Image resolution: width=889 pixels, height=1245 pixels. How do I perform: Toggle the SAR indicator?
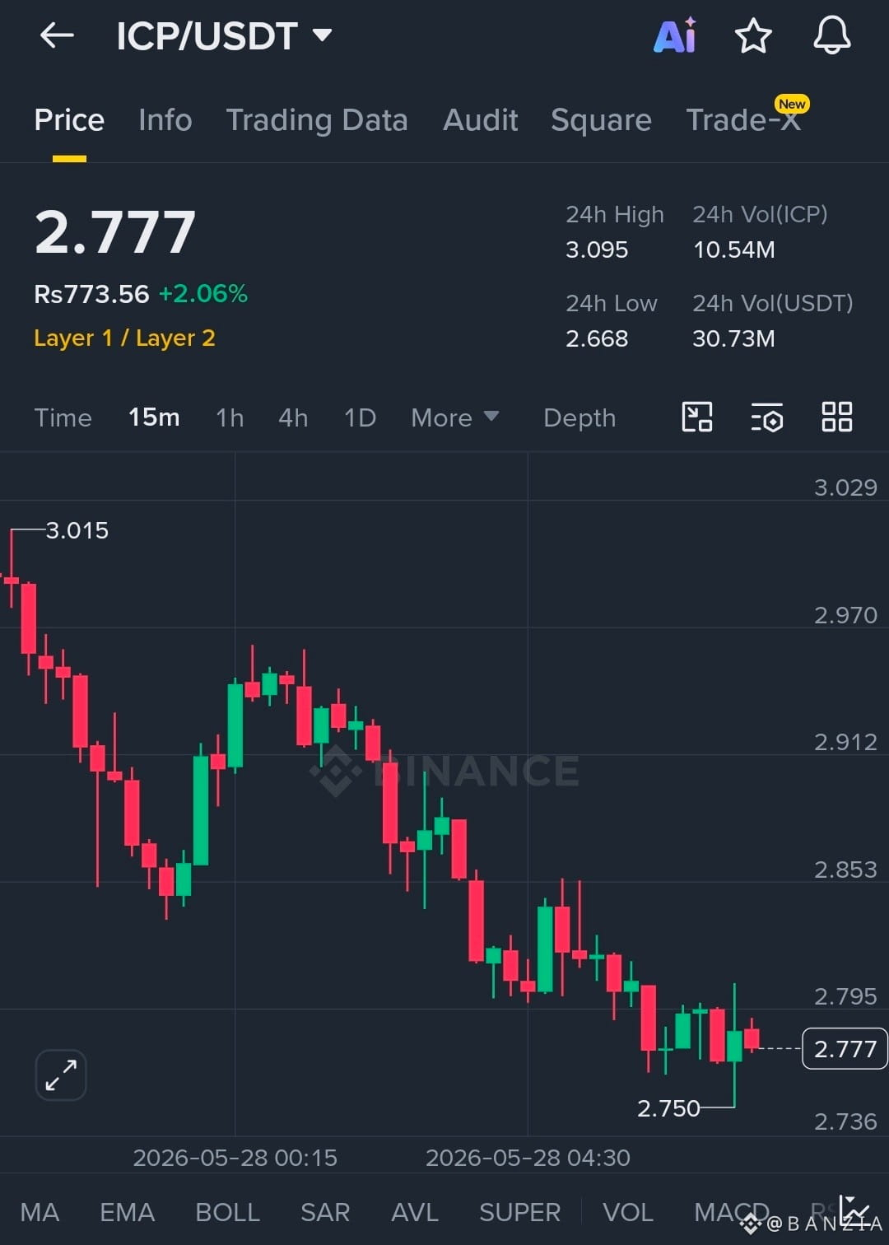[x=325, y=1212]
